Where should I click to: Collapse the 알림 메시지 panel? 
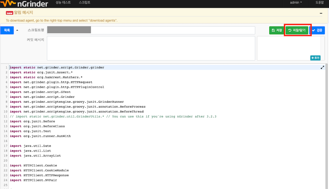tap(321, 13)
